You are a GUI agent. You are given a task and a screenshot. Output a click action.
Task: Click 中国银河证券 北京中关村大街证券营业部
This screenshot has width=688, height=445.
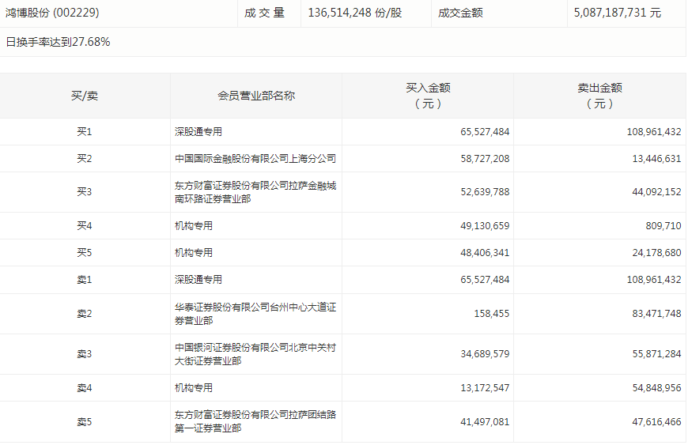(255, 354)
